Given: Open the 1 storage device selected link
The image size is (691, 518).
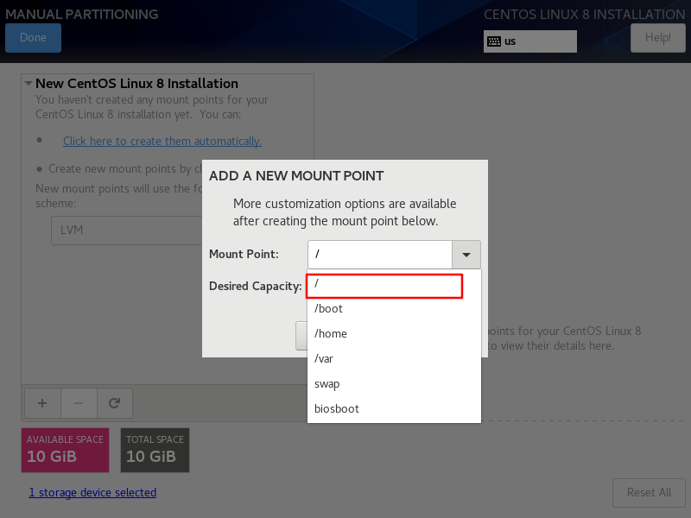Looking at the screenshot, I should pos(92,492).
